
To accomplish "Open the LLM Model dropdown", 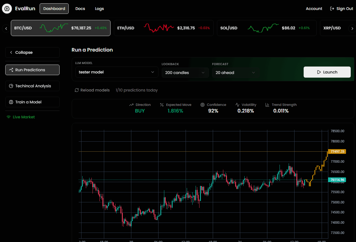I will tap(116, 72).
